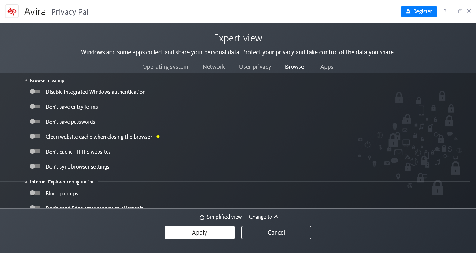Click the Avira logo icon

12,11
